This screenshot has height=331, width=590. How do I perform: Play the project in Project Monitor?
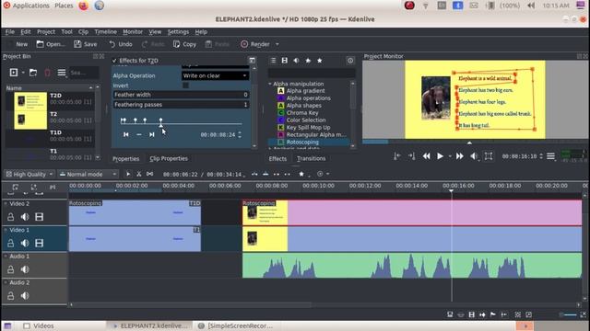click(x=440, y=156)
